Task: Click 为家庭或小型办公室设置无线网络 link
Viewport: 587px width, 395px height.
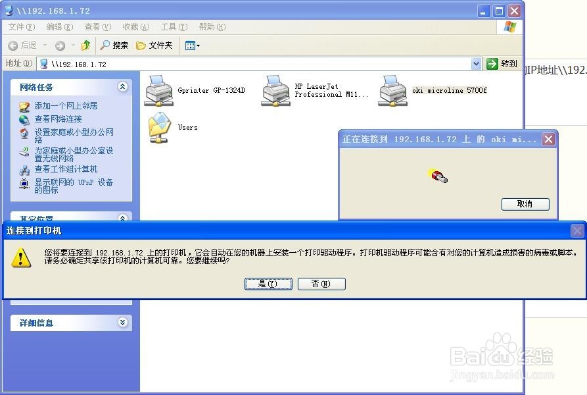Action: coord(74,154)
